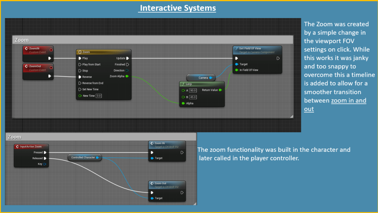This screenshot has height=213, width=378.
Task: Click the InputAction Zoom's Key output pin
Action: (45, 164)
